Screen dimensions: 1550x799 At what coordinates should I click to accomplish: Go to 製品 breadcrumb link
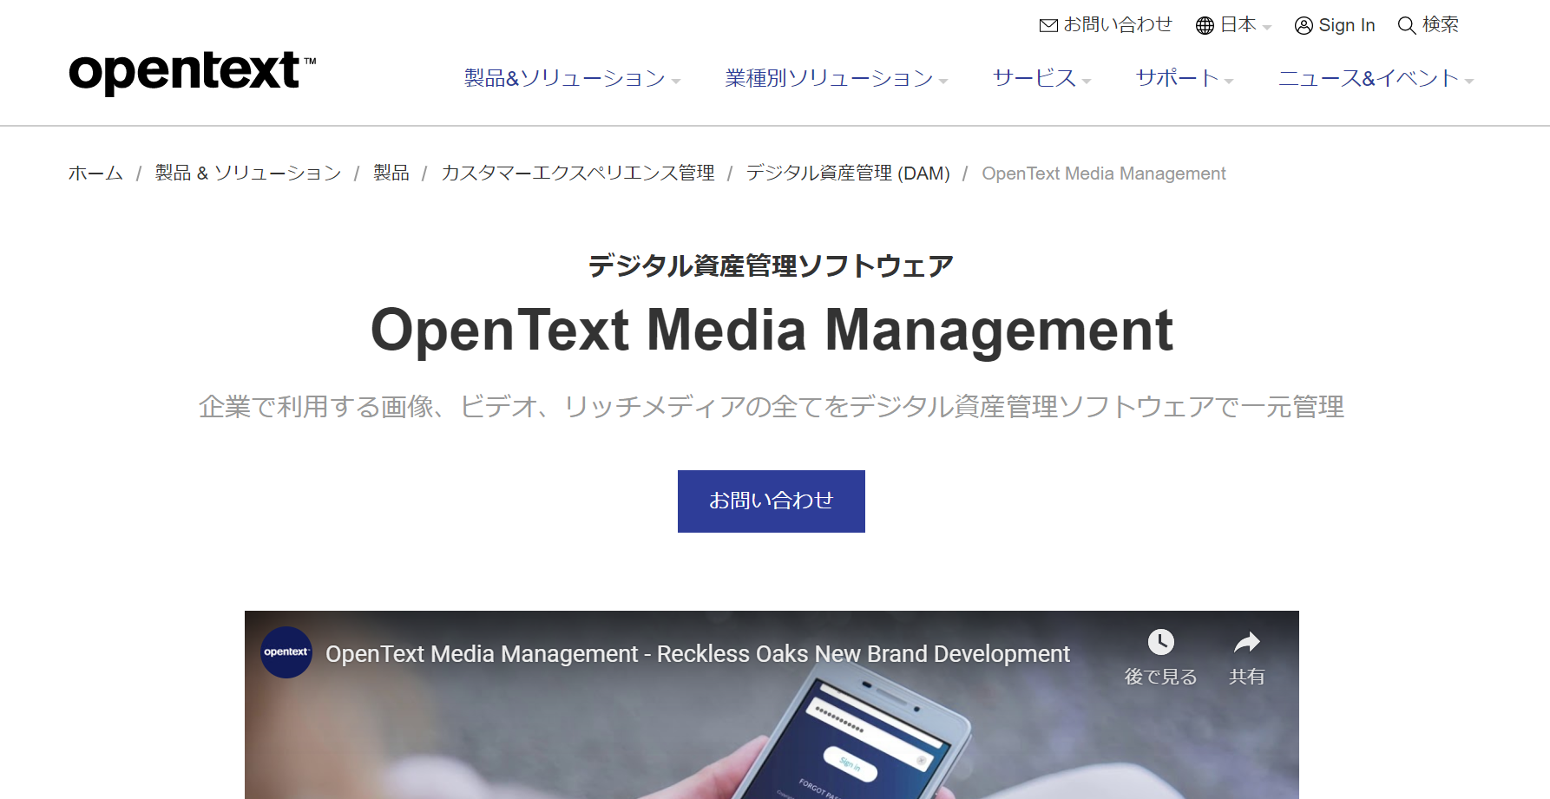pos(391,174)
